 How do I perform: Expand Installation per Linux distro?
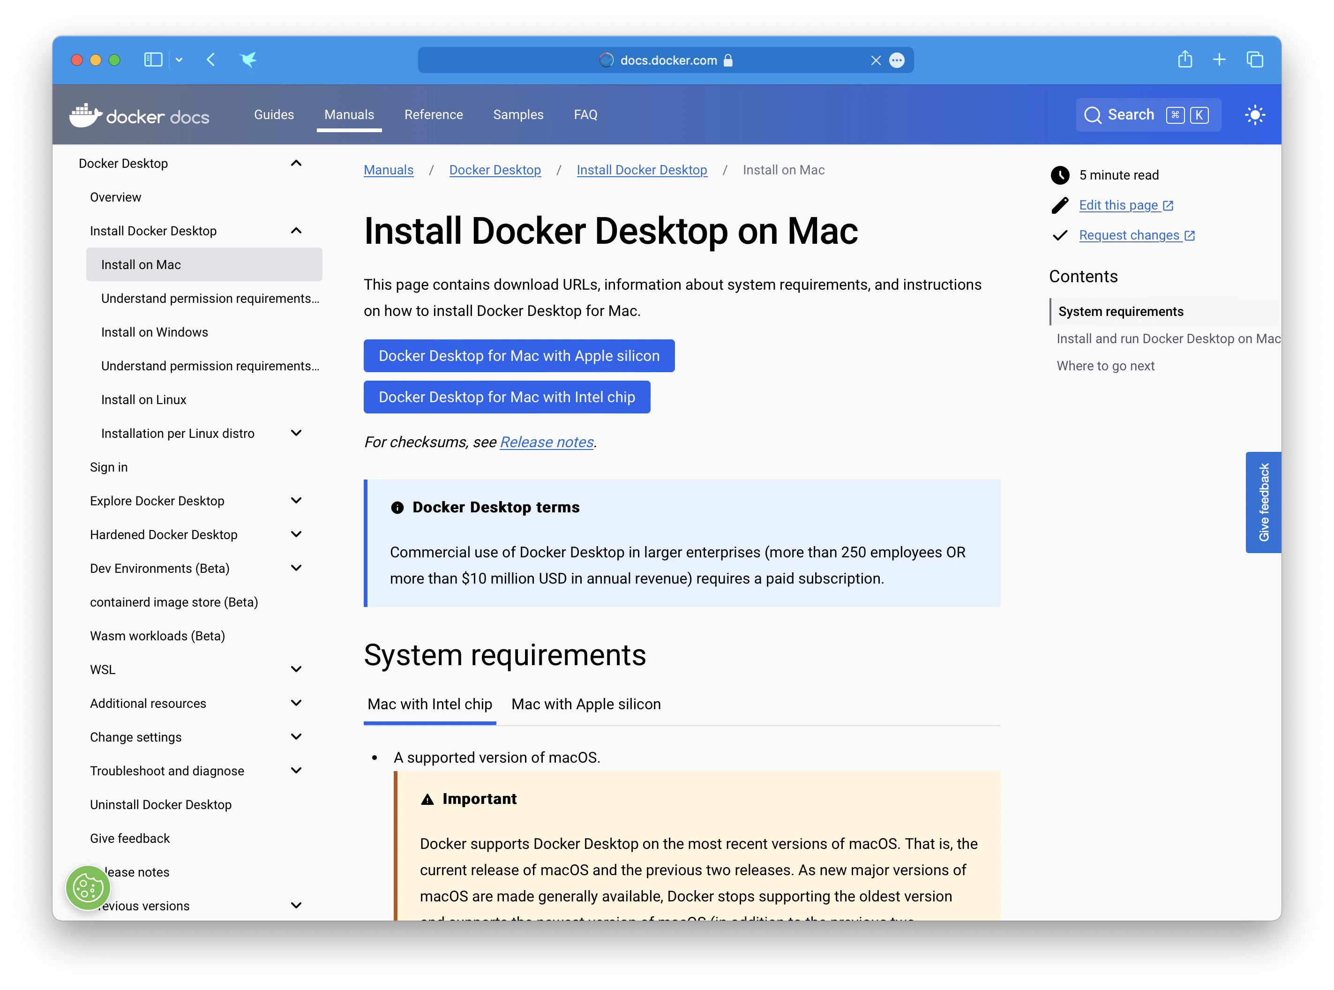(296, 433)
